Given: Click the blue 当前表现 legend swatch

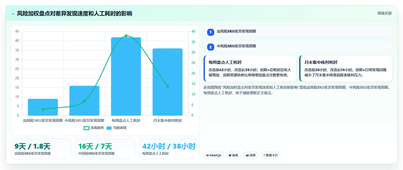Looking at the screenshot, I should pyautogui.click(x=109, y=128).
